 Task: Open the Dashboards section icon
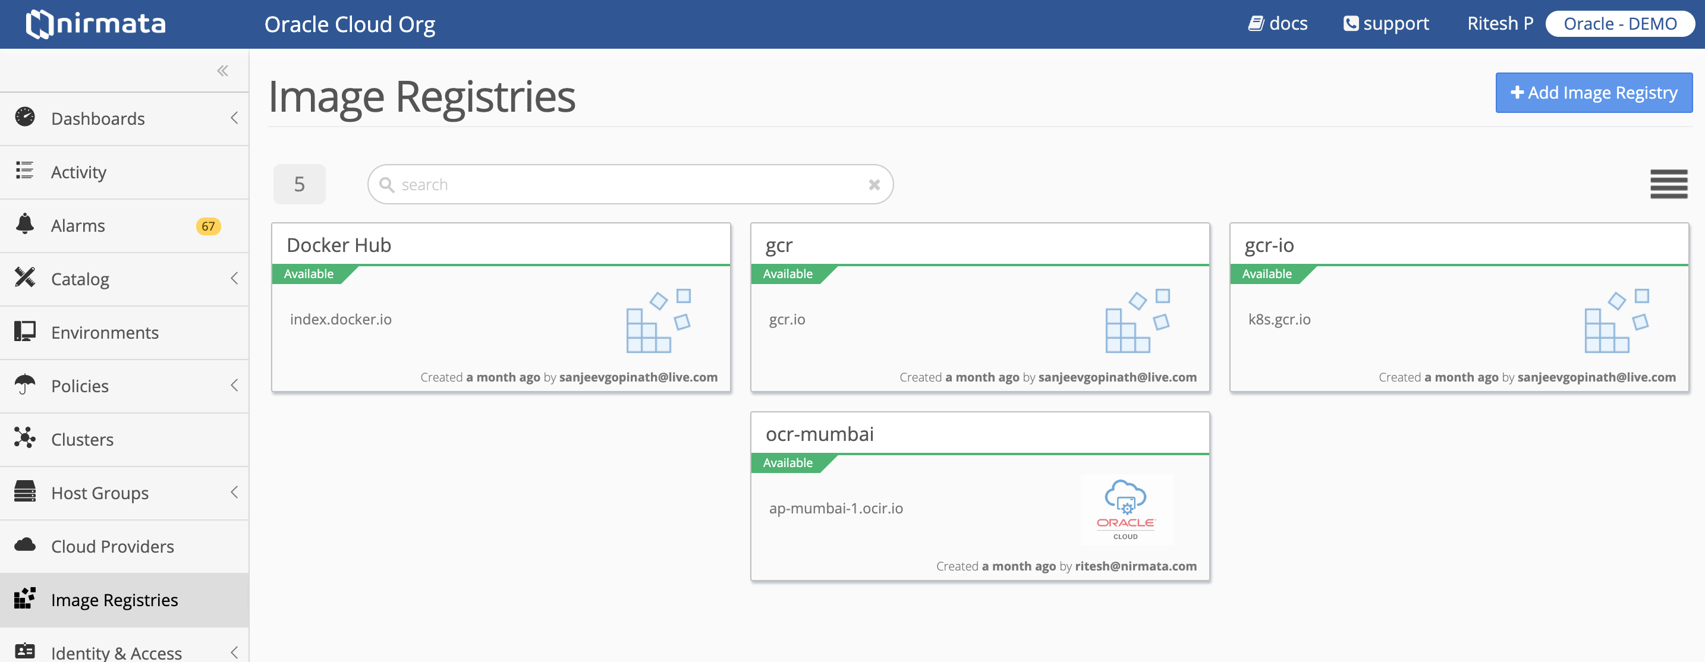coord(24,118)
